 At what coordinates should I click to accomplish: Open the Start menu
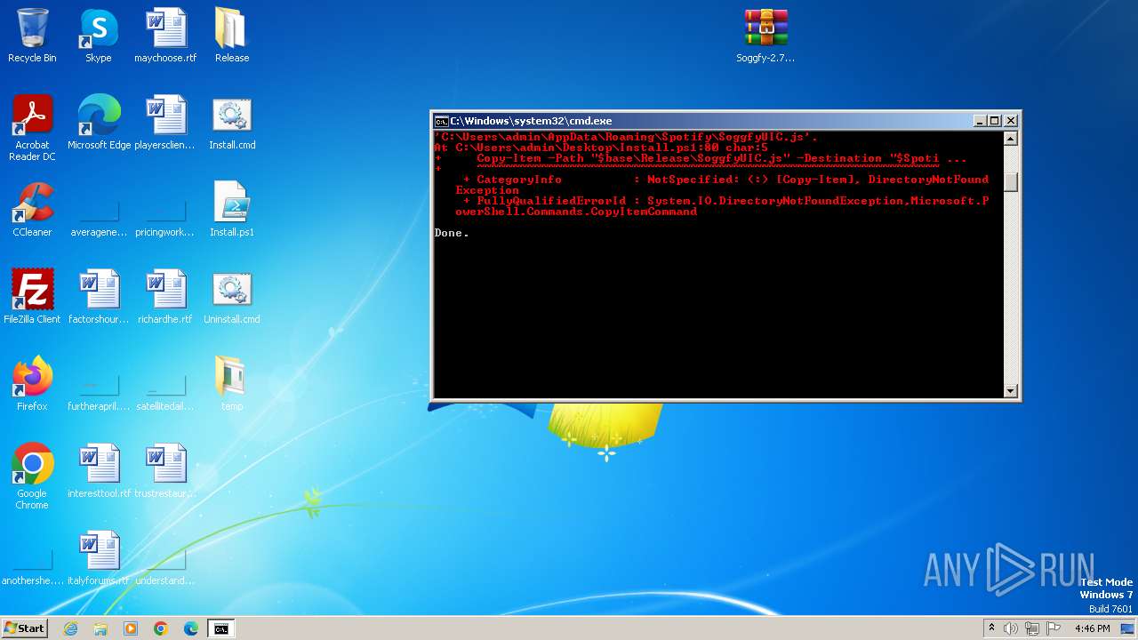click(24, 628)
